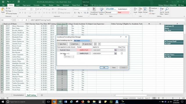The width and height of the screenshot is (186, 104).
Task: Open the Name Box dropdown arrow
Action: [11, 20]
